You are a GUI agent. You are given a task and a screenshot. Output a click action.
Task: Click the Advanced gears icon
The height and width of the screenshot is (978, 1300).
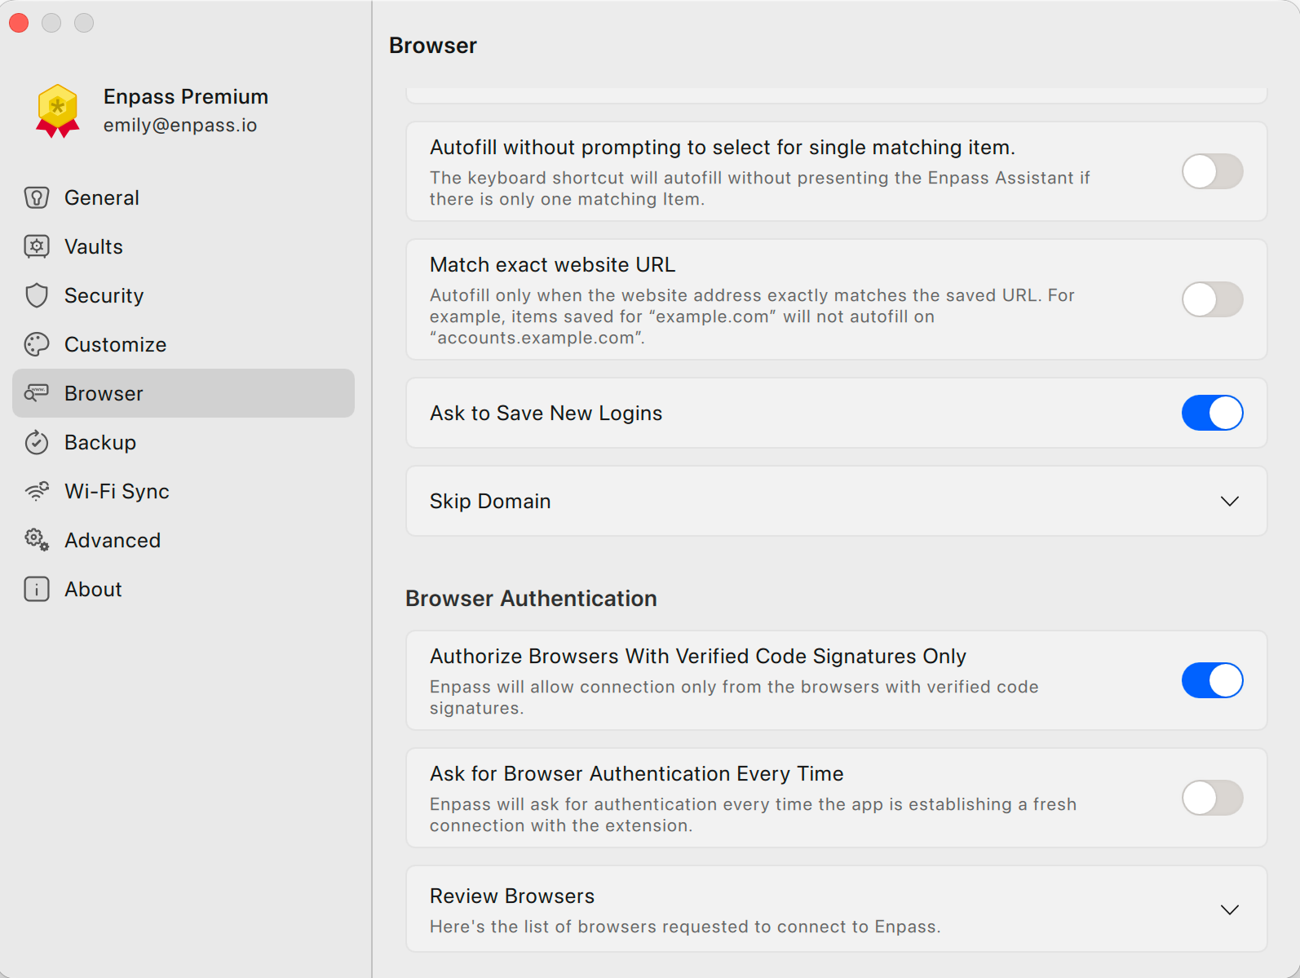pos(37,540)
